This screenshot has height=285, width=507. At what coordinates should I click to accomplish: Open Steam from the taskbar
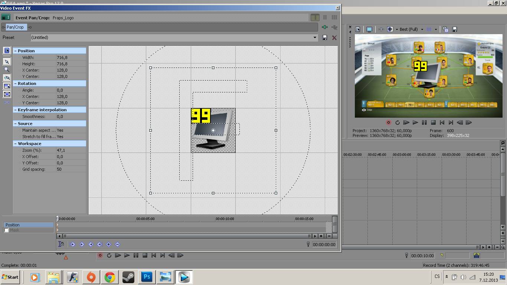(x=128, y=277)
